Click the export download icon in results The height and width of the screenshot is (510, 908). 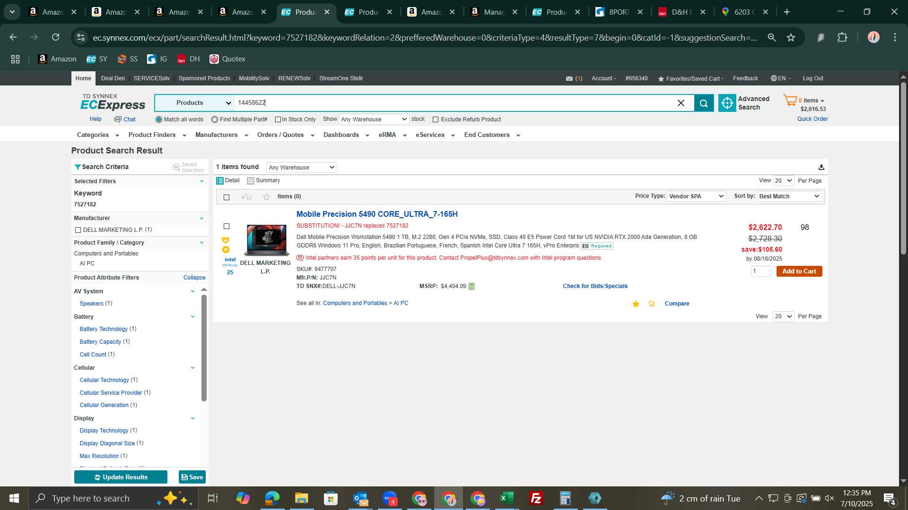821,167
